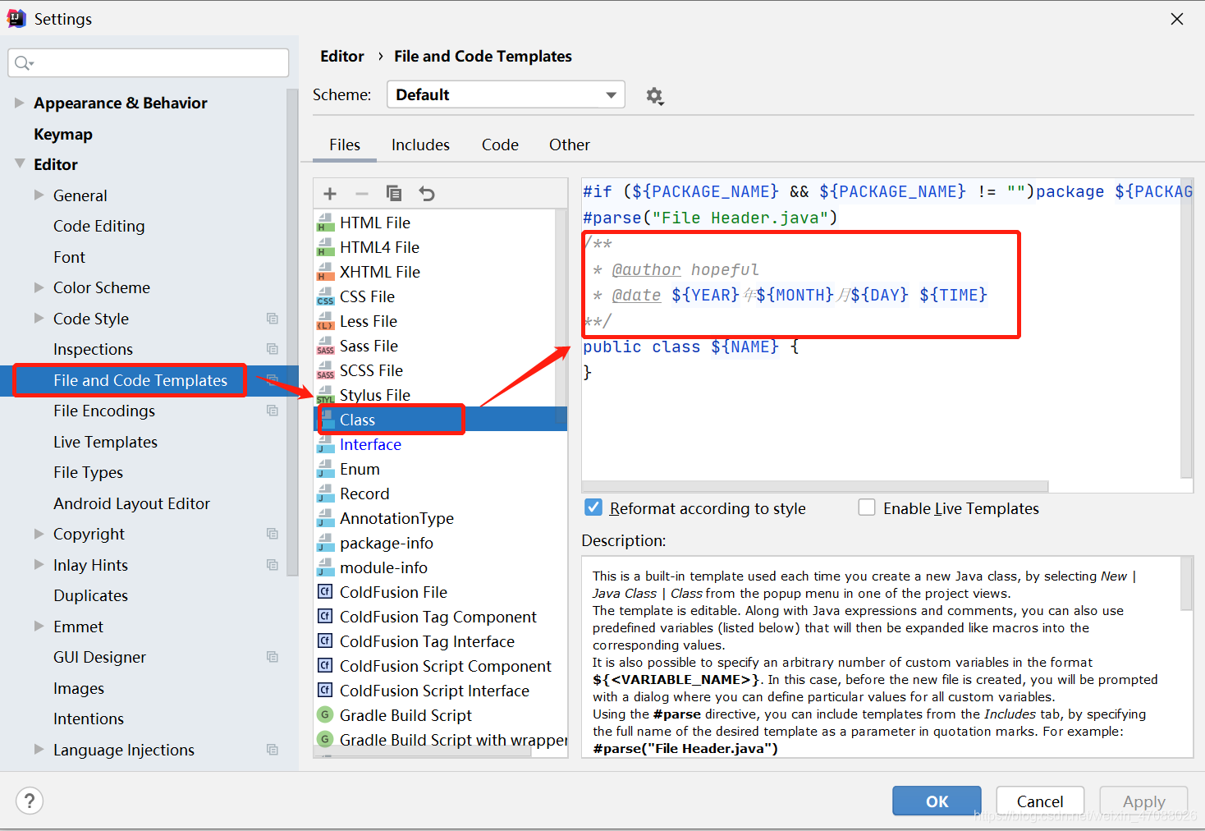Click the project-level icon beside Copyright
The image size is (1205, 831).
point(273,534)
